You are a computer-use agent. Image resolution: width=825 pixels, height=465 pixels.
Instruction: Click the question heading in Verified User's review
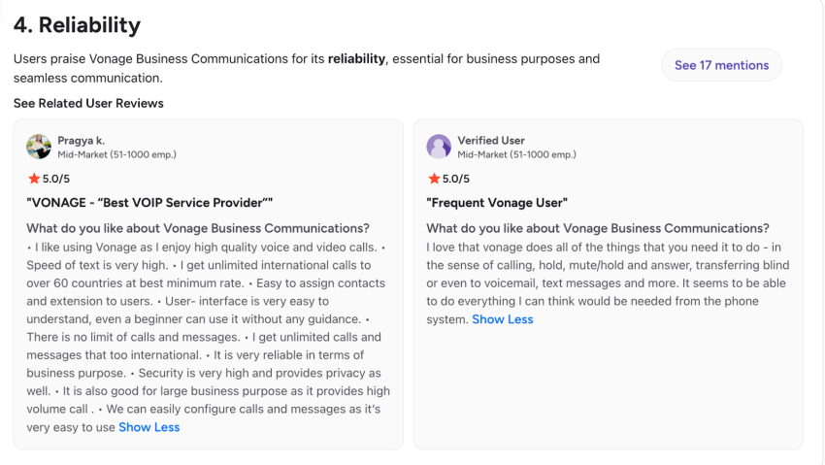[598, 228]
